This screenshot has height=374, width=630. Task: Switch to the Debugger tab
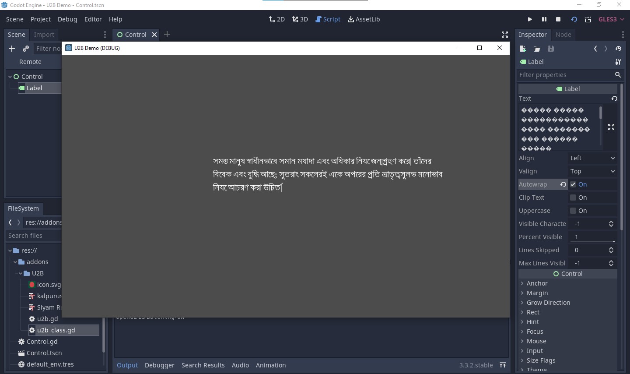coord(159,365)
